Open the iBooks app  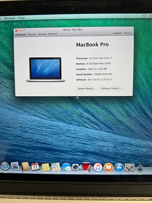point(108,167)
